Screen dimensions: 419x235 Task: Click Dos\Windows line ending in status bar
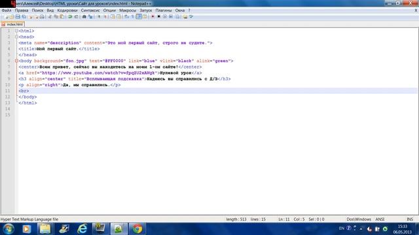click(359, 219)
